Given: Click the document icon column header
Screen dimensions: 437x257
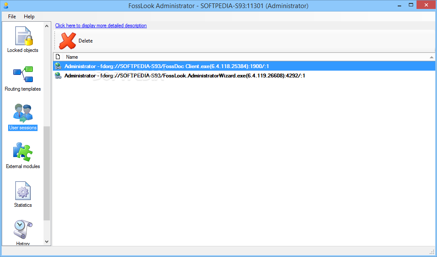Looking at the screenshot, I should 58,57.
